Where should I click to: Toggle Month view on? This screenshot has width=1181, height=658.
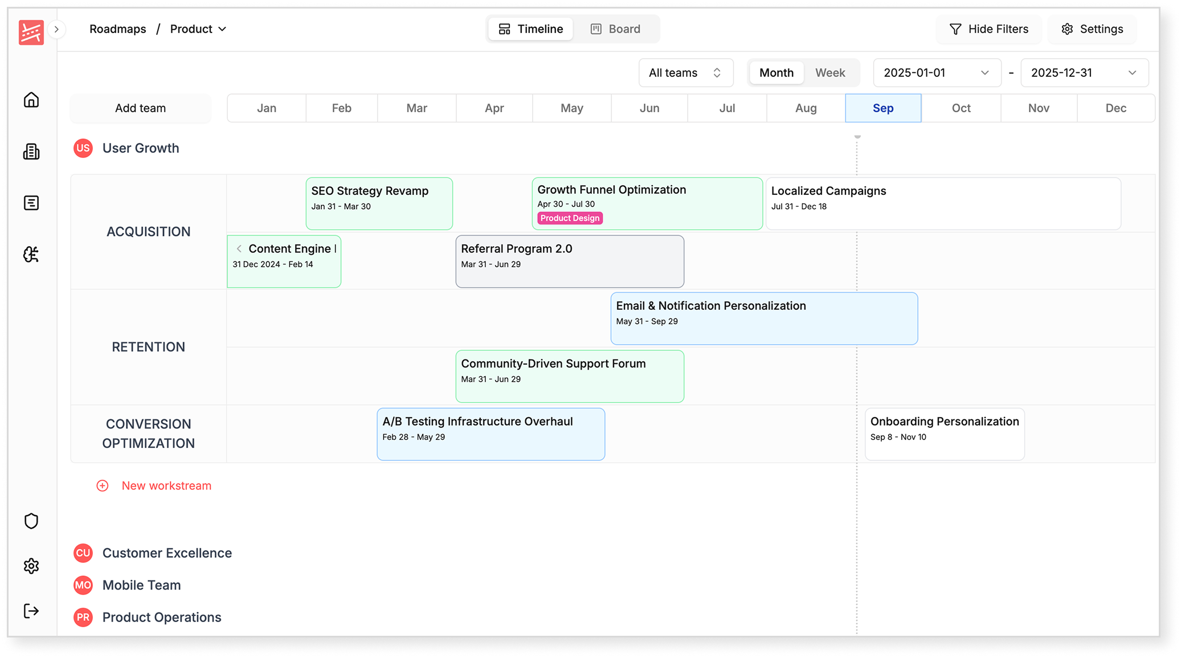point(776,72)
